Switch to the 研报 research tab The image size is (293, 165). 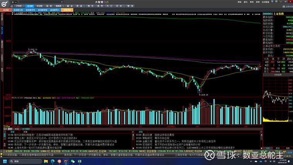[141, 132]
